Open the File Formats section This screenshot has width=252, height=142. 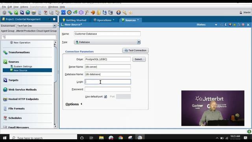pos(17,108)
